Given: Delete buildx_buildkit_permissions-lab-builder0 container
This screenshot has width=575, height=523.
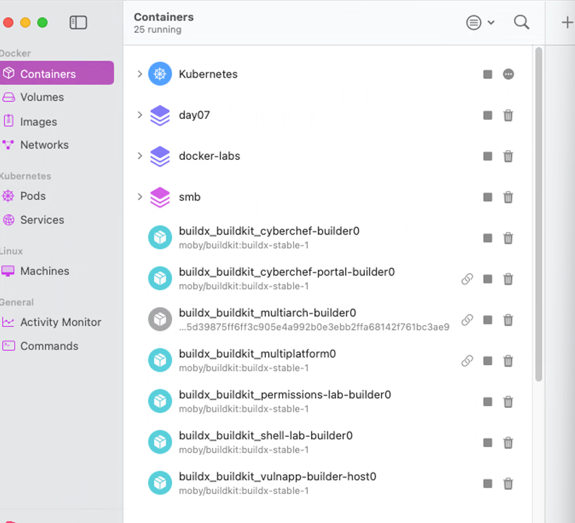Looking at the screenshot, I should [508, 402].
